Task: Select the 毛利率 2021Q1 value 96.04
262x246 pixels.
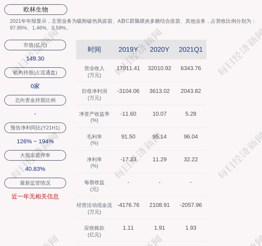Action: click(191, 137)
